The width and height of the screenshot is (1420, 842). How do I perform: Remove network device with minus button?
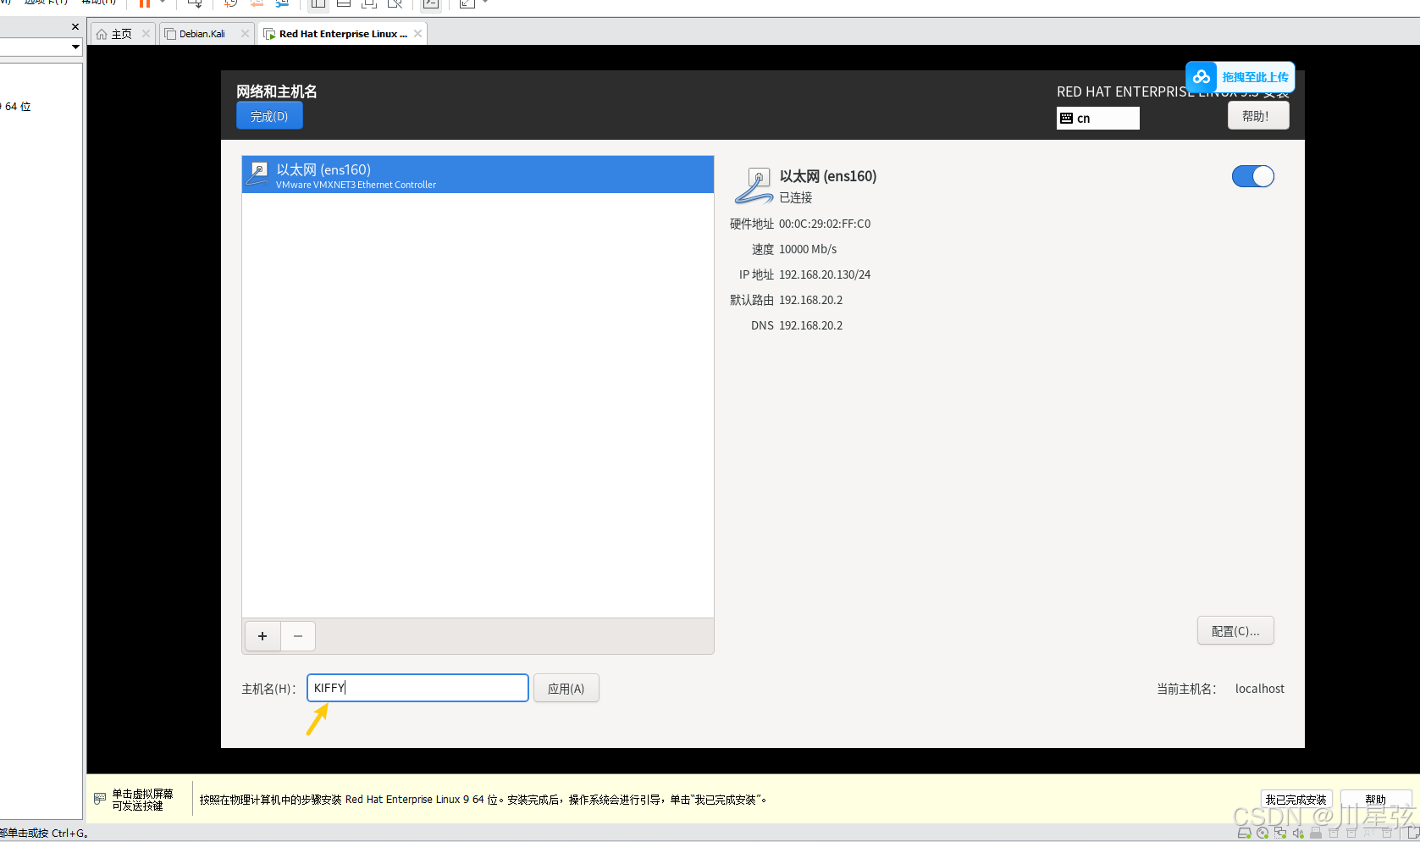(x=298, y=636)
